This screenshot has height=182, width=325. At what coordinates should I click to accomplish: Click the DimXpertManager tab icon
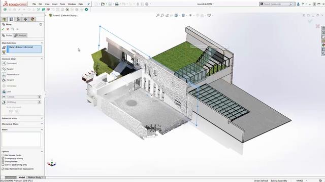pos(25,19)
